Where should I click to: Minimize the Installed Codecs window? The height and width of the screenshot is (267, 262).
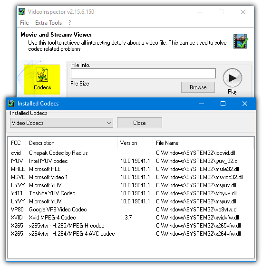coord(202,104)
